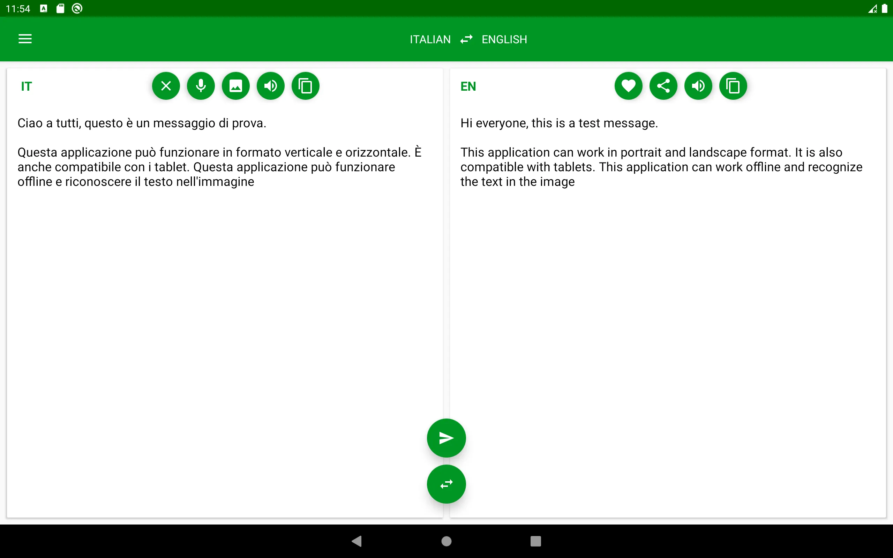Tap the circular sync status bar icon
Image resolution: width=893 pixels, height=558 pixels.
77,8
